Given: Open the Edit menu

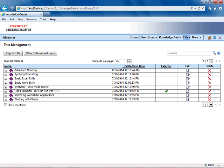Looking at the screenshot, I should [x=12, y=20].
